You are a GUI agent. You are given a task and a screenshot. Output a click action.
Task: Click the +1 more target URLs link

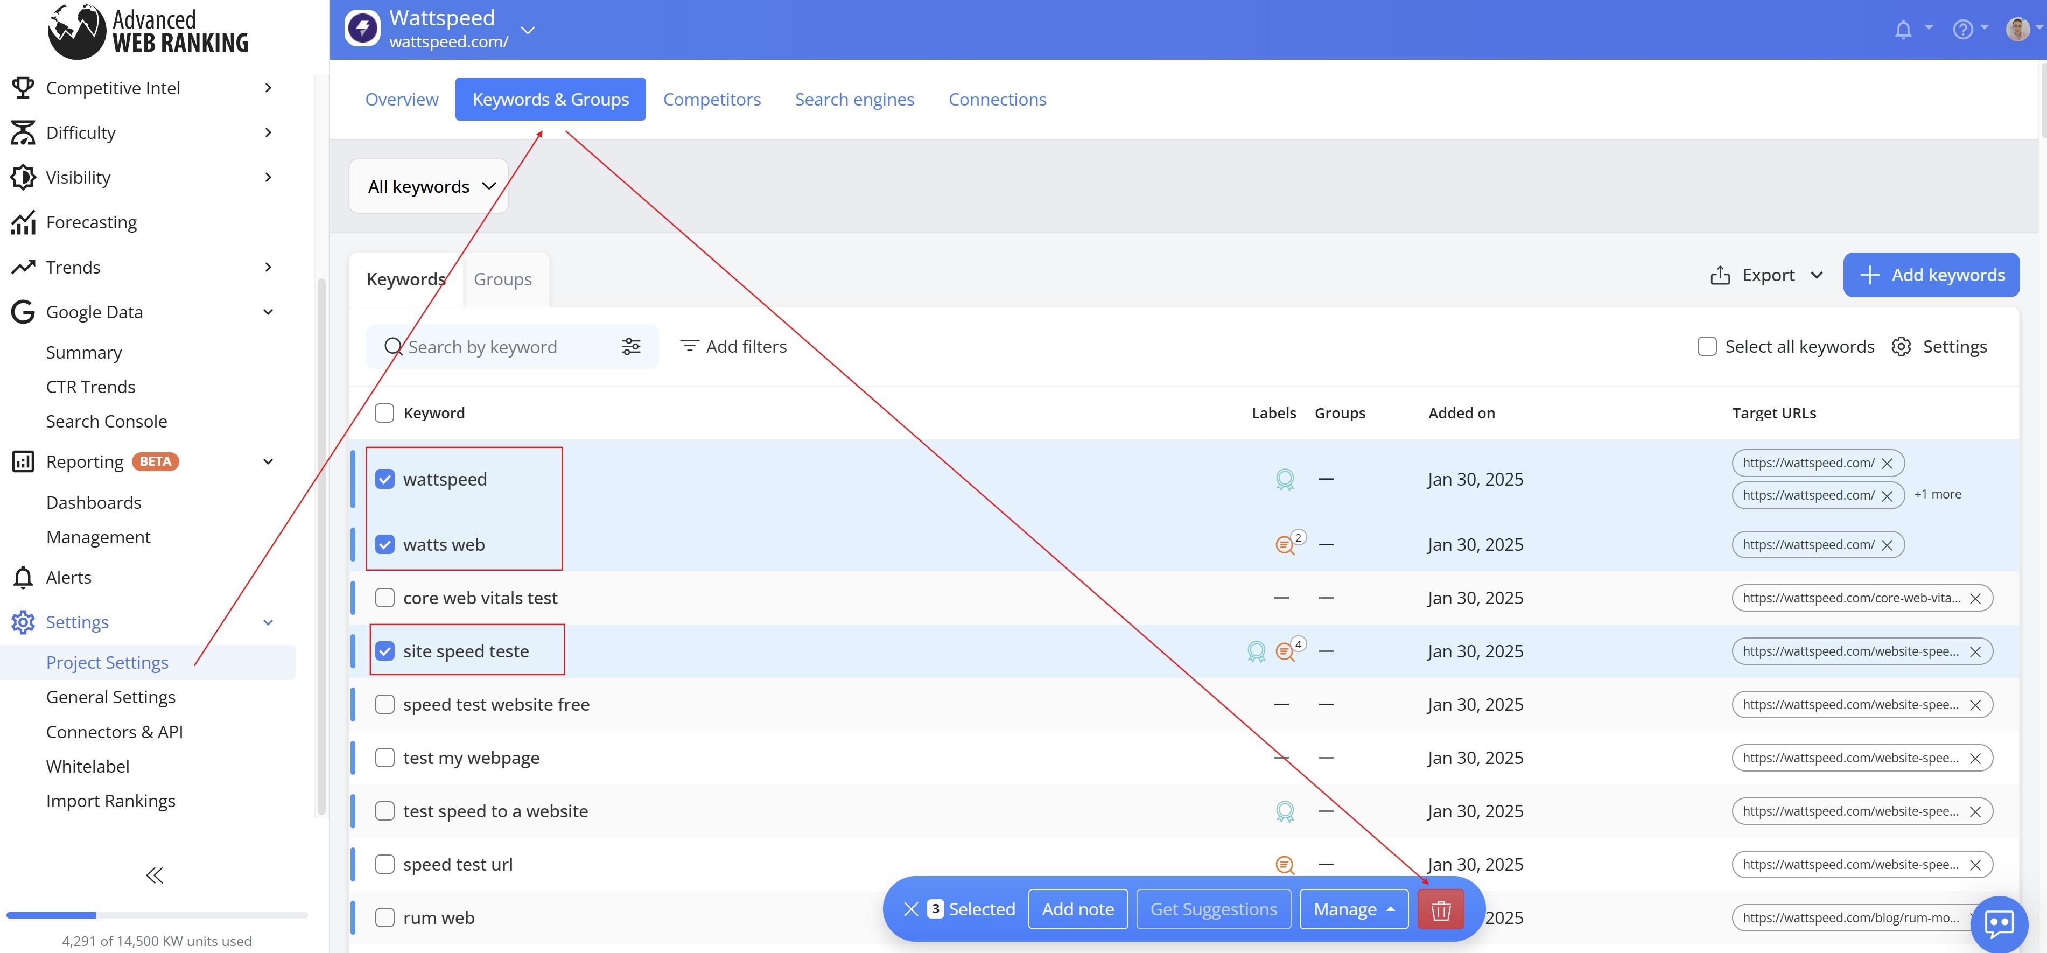pyautogui.click(x=1937, y=494)
